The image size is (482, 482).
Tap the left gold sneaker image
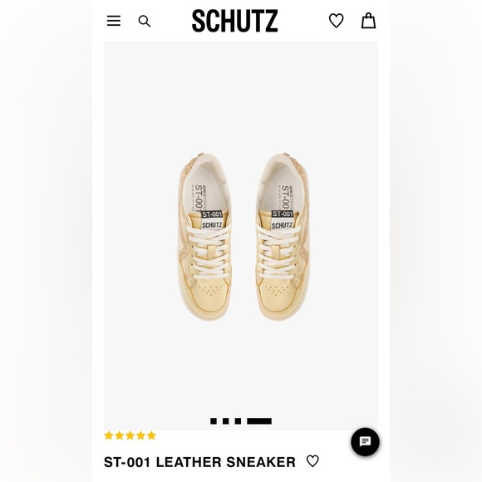(x=204, y=236)
